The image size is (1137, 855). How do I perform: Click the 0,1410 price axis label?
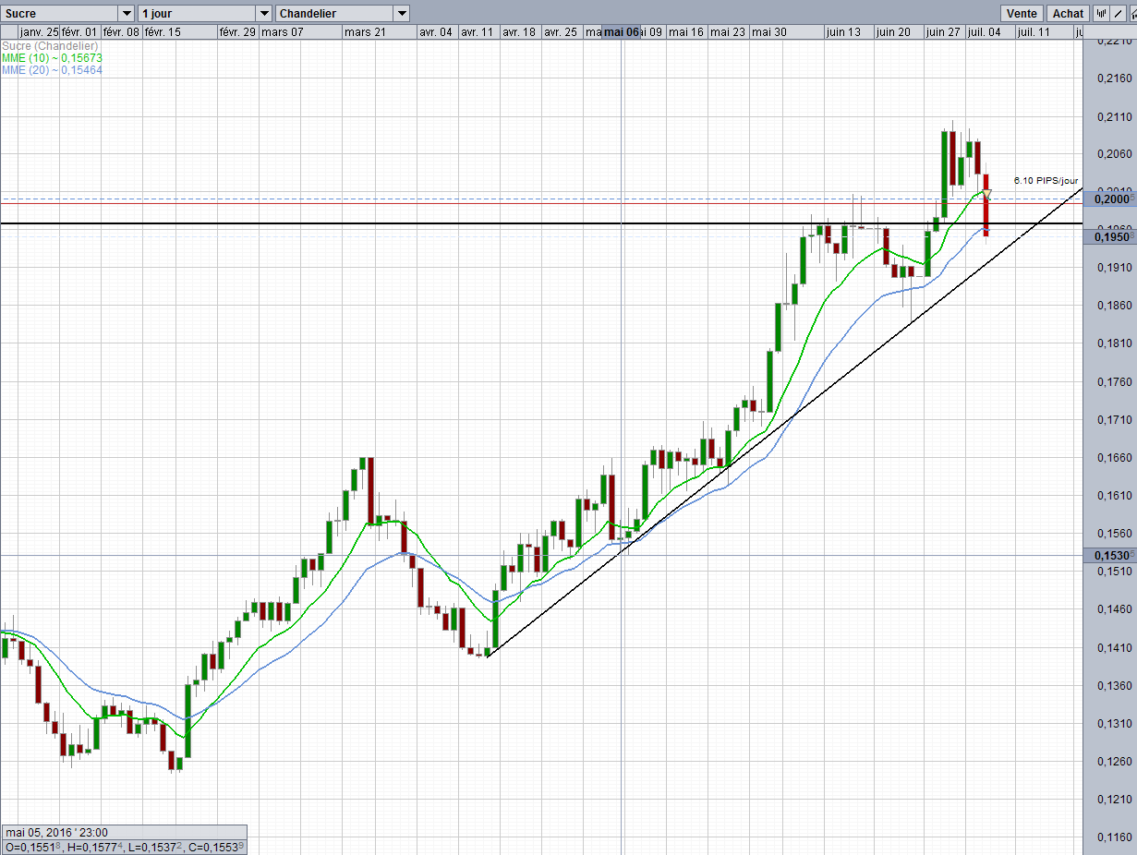1113,647
